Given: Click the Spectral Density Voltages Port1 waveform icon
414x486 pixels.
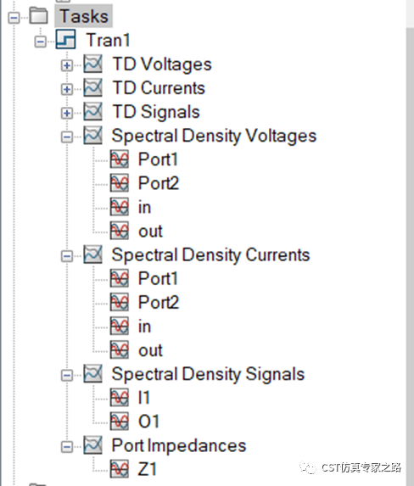Looking at the screenshot, I should tap(120, 159).
